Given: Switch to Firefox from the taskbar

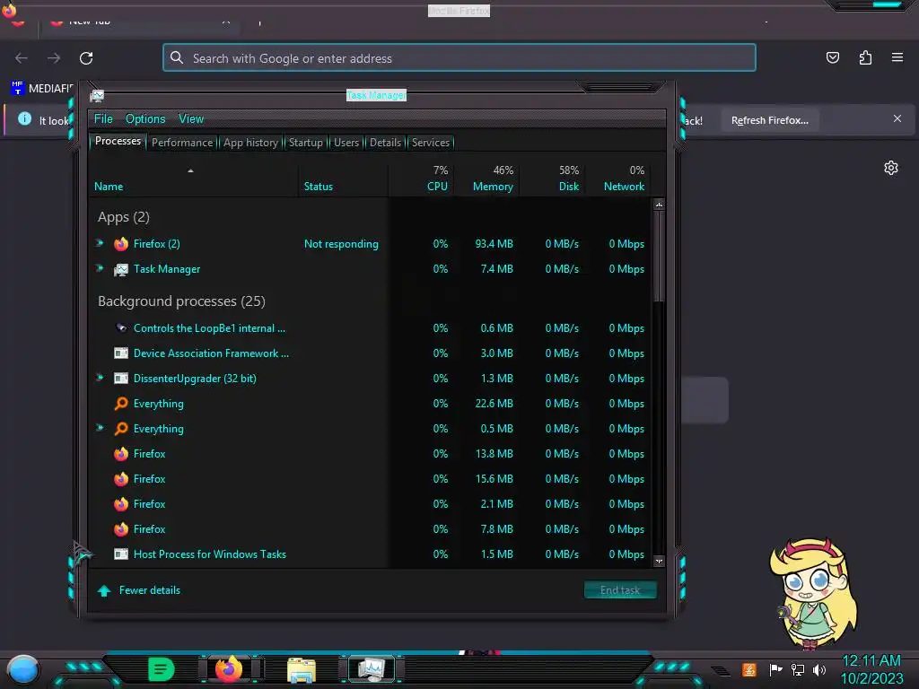Looking at the screenshot, I should point(229,668).
